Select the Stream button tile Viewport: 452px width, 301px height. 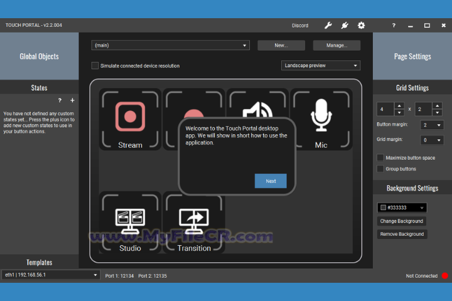click(x=130, y=119)
